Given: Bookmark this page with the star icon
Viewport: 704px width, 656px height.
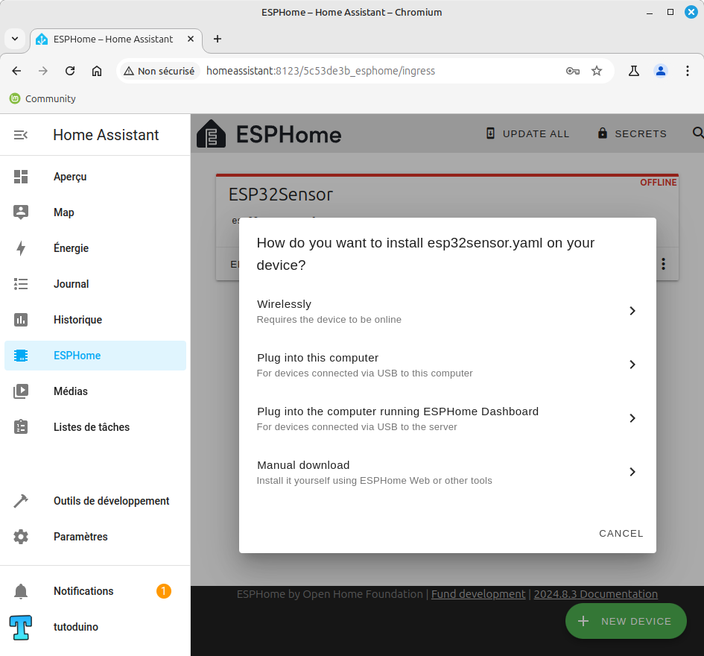Looking at the screenshot, I should [596, 71].
